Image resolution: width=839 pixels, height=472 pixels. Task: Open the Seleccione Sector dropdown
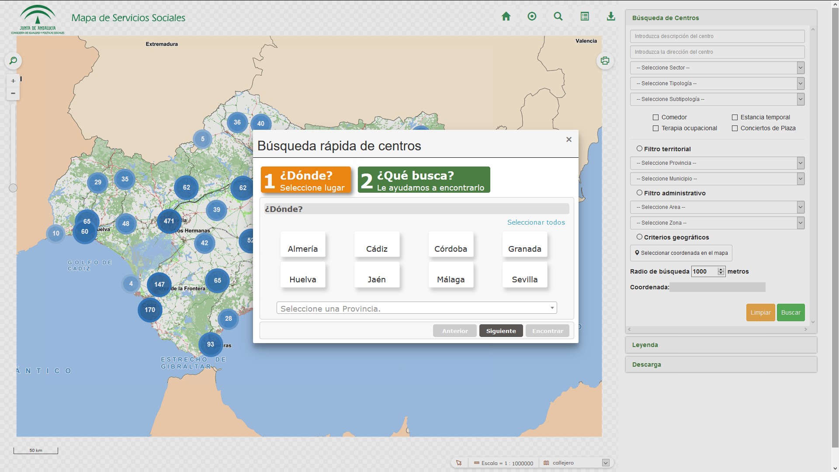pos(717,68)
